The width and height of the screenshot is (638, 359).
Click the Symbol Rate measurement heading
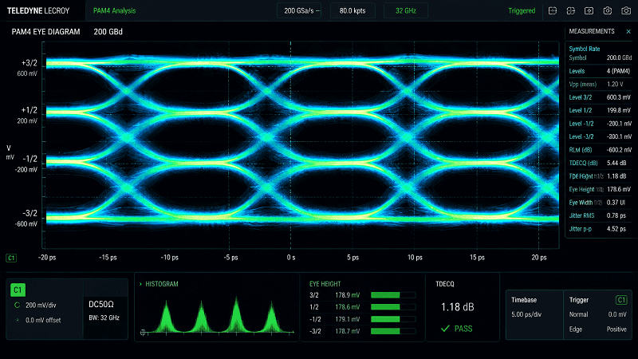pos(585,49)
